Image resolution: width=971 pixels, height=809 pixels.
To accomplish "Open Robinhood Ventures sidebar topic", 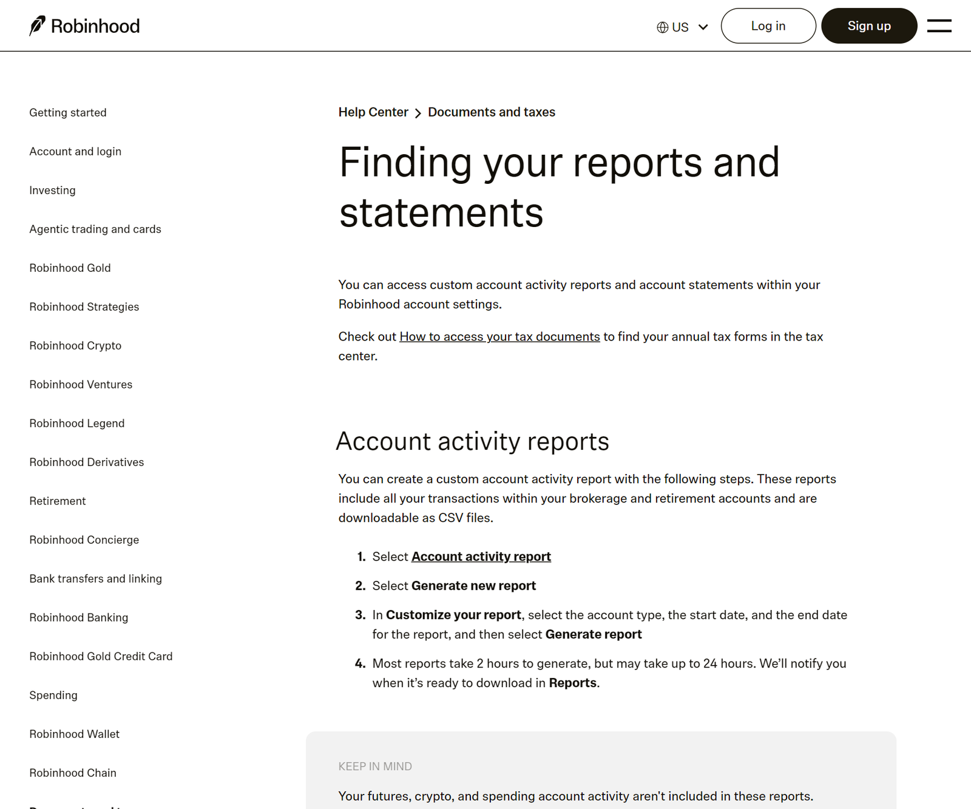I will coord(81,385).
